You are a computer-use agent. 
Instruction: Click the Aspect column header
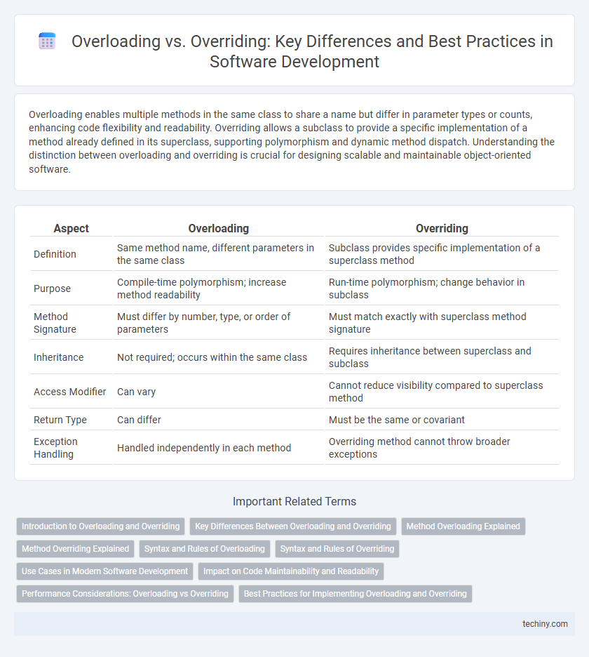[71, 228]
